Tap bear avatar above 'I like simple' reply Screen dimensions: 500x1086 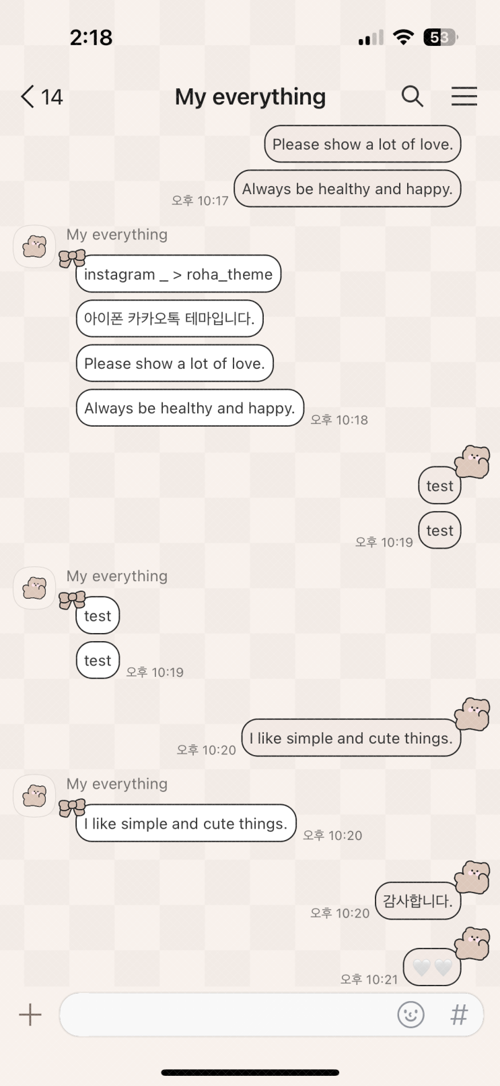tap(34, 795)
